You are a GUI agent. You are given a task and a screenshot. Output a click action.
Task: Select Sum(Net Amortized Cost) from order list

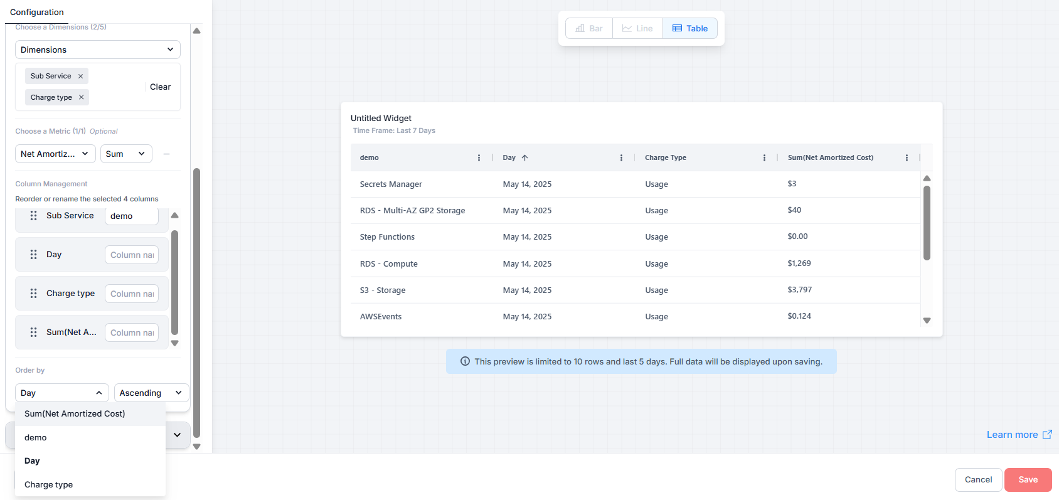click(x=75, y=414)
